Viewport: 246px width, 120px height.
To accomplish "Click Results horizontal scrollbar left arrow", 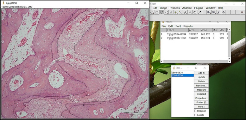I will (x=162, y=62).
